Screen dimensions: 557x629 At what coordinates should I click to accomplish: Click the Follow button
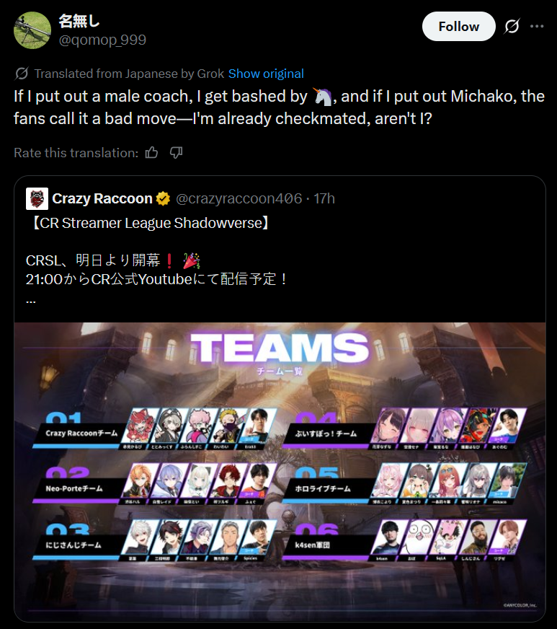(x=458, y=27)
